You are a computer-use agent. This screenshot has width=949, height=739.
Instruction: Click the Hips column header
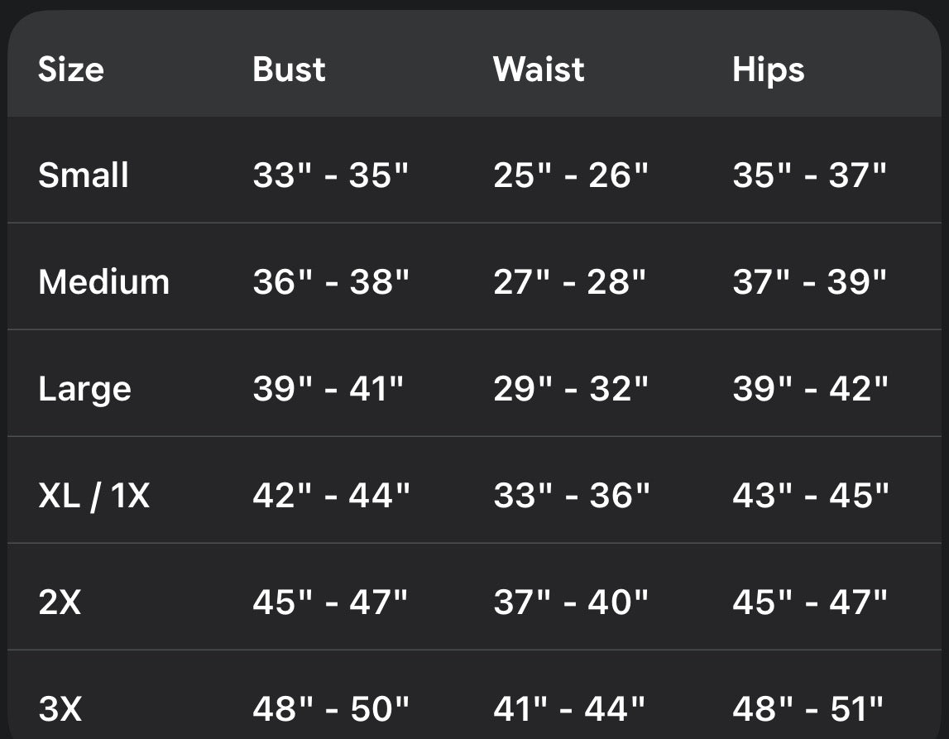click(768, 70)
